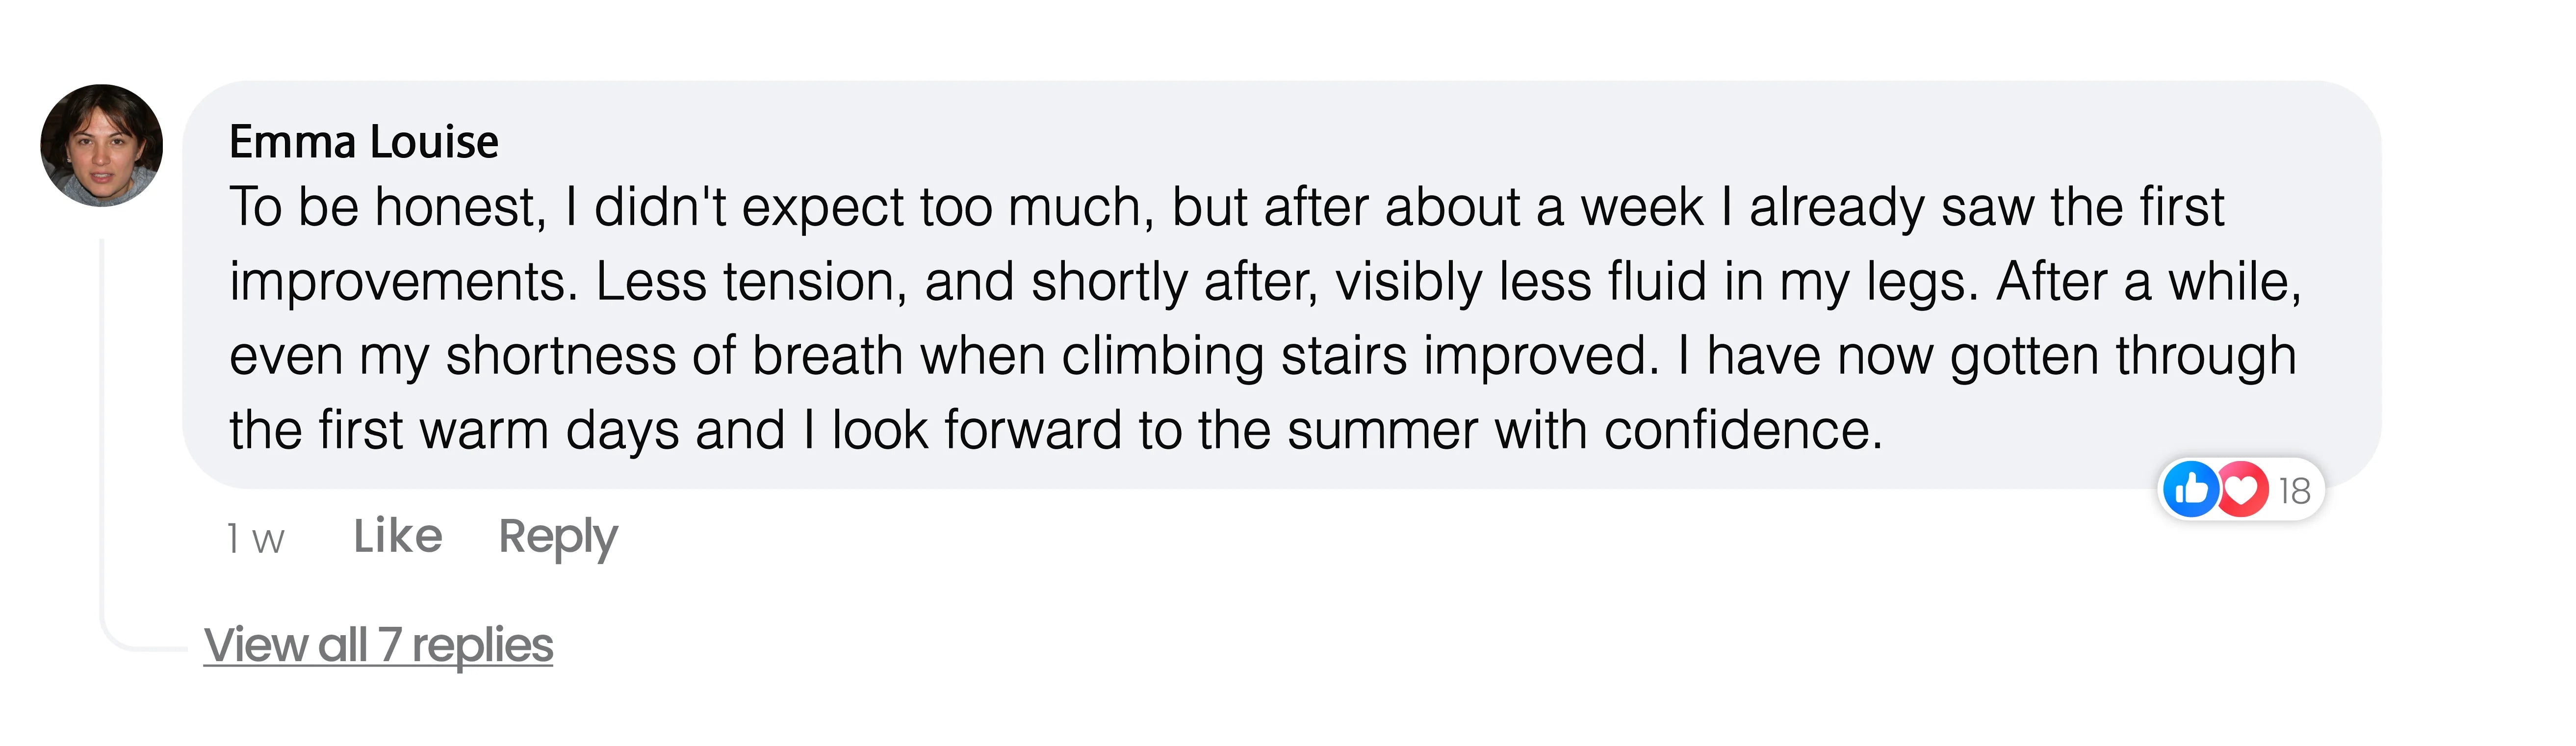Click the reply thread connector line
The width and height of the screenshot is (2576, 746).
pyautogui.click(x=102, y=440)
